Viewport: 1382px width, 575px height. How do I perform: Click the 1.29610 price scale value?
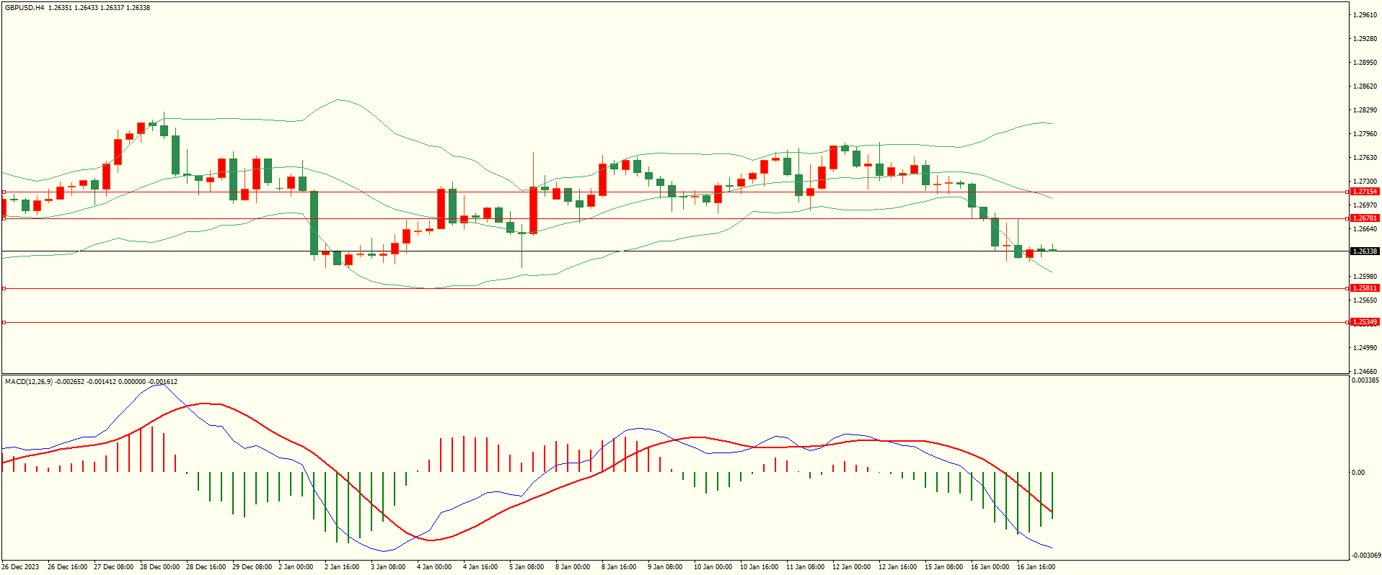point(1366,15)
